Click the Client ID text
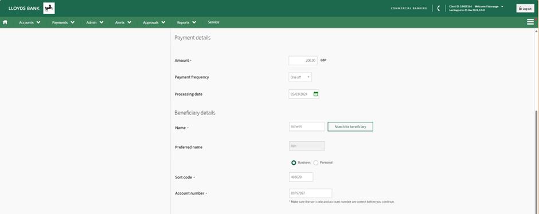The image size is (539, 214). [x=460, y=6]
